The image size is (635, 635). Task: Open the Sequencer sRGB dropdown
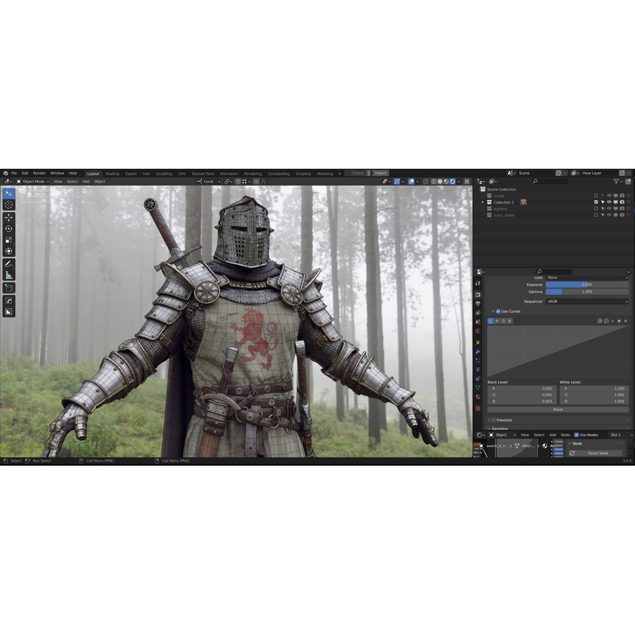tap(587, 301)
